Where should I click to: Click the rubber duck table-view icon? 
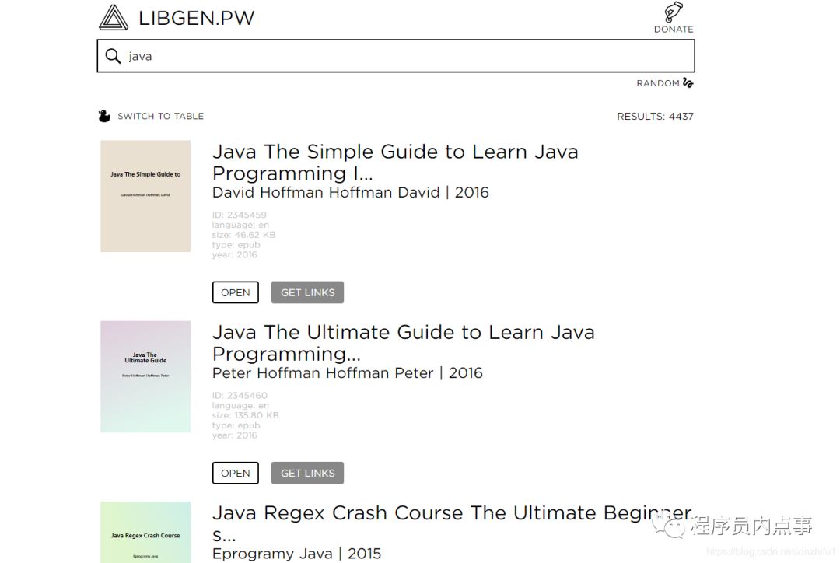click(x=104, y=116)
